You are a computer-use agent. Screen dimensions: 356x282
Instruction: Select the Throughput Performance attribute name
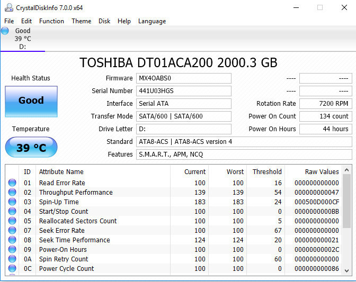76,192
